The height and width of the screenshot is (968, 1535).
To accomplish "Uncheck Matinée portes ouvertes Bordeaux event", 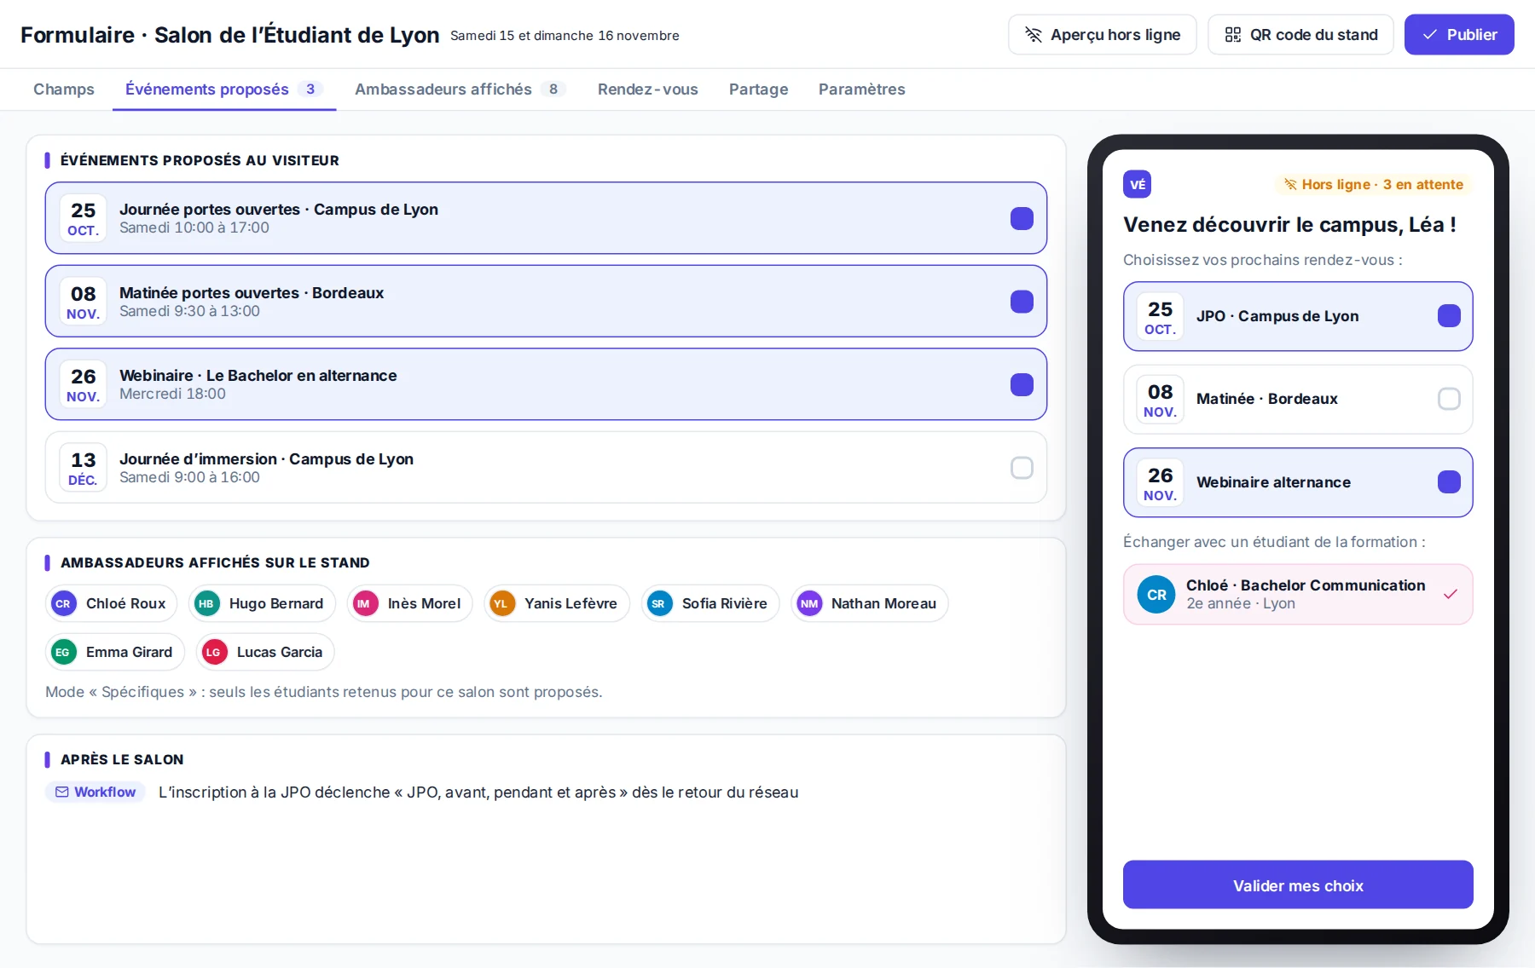I will [x=1022, y=302].
